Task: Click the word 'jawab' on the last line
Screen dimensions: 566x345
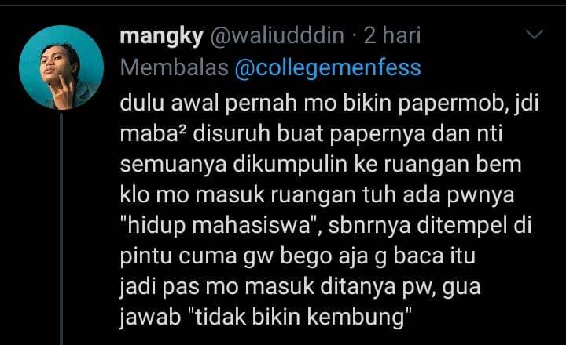Action: tap(150, 318)
